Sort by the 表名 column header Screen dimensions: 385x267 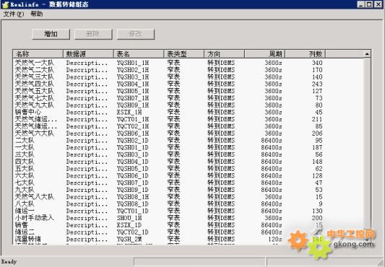(x=139, y=53)
